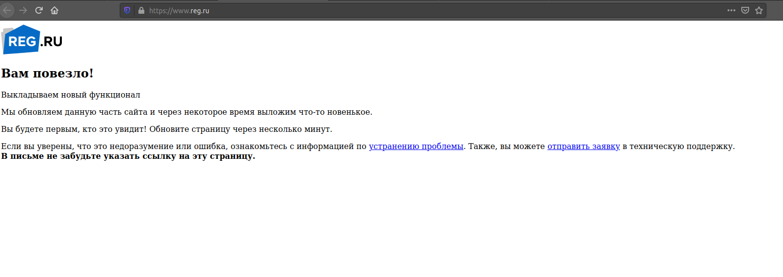Show site security info via padlock icon

(141, 10)
